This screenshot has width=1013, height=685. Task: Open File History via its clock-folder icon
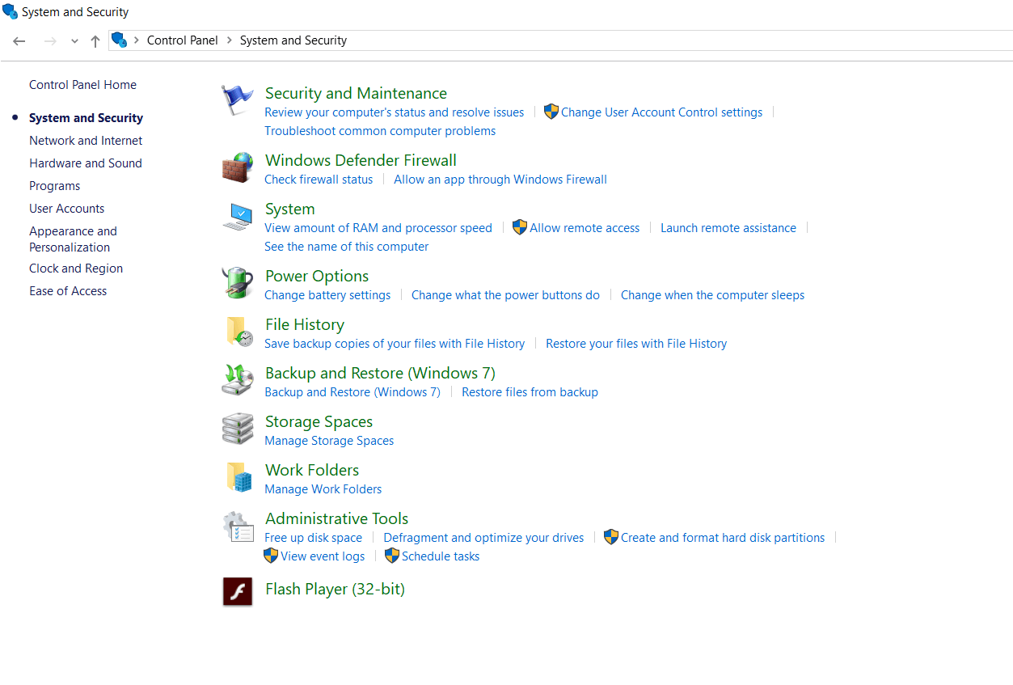coord(237,331)
